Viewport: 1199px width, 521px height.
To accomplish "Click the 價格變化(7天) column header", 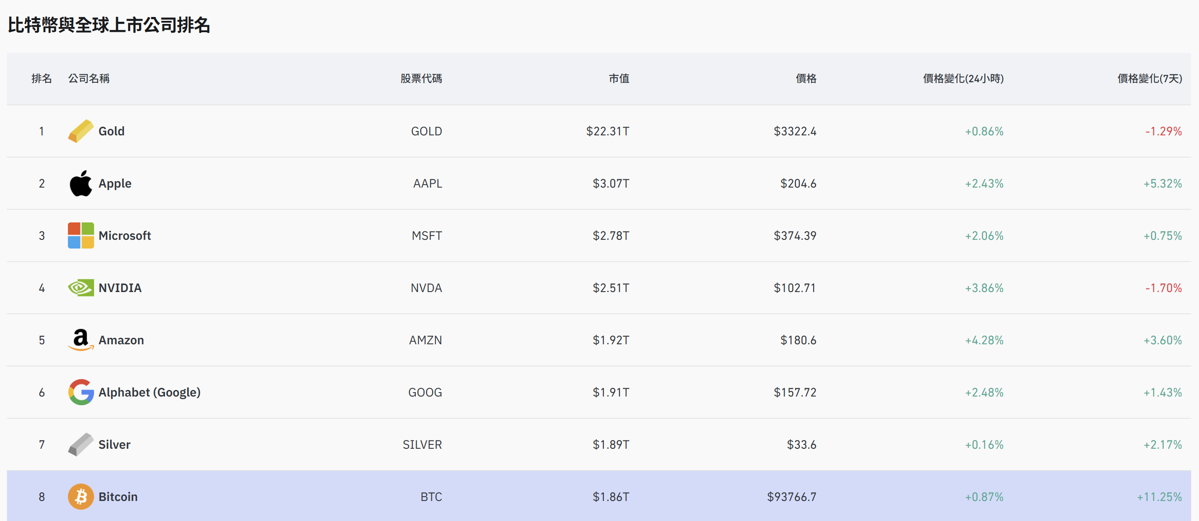I will (x=1150, y=79).
